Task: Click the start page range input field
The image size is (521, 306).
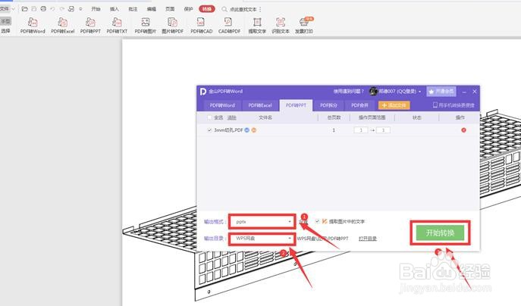Action: (361, 130)
